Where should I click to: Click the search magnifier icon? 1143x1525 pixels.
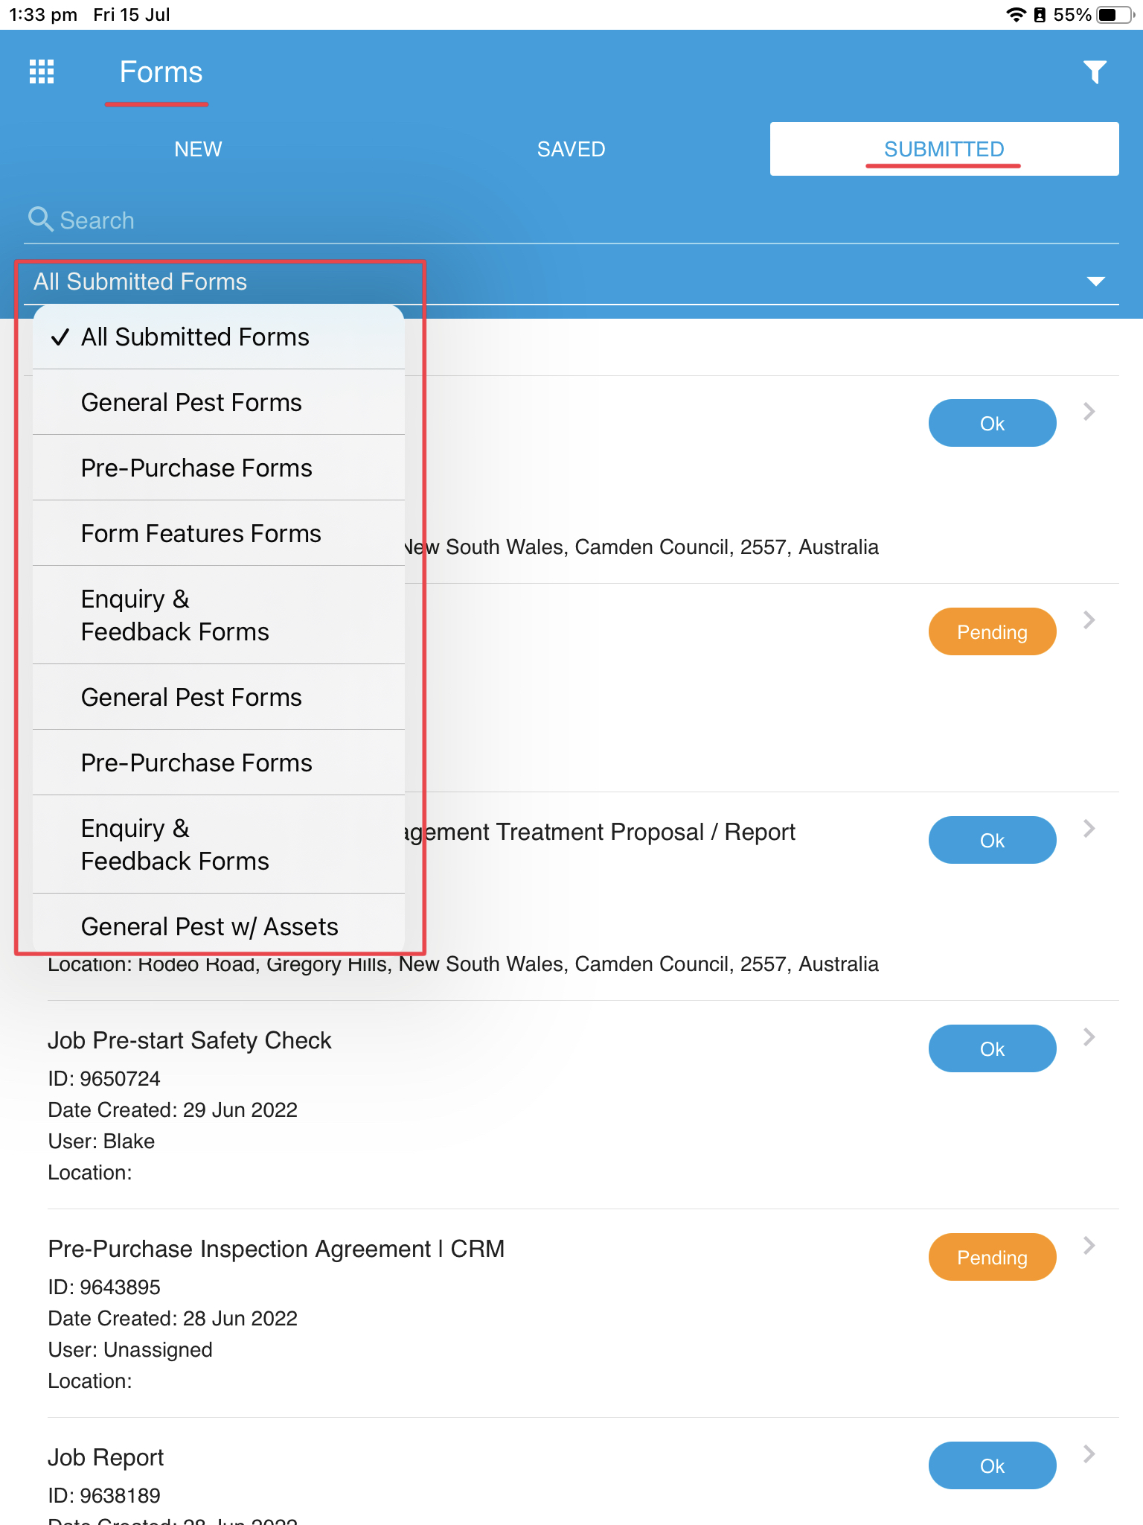[x=41, y=220]
